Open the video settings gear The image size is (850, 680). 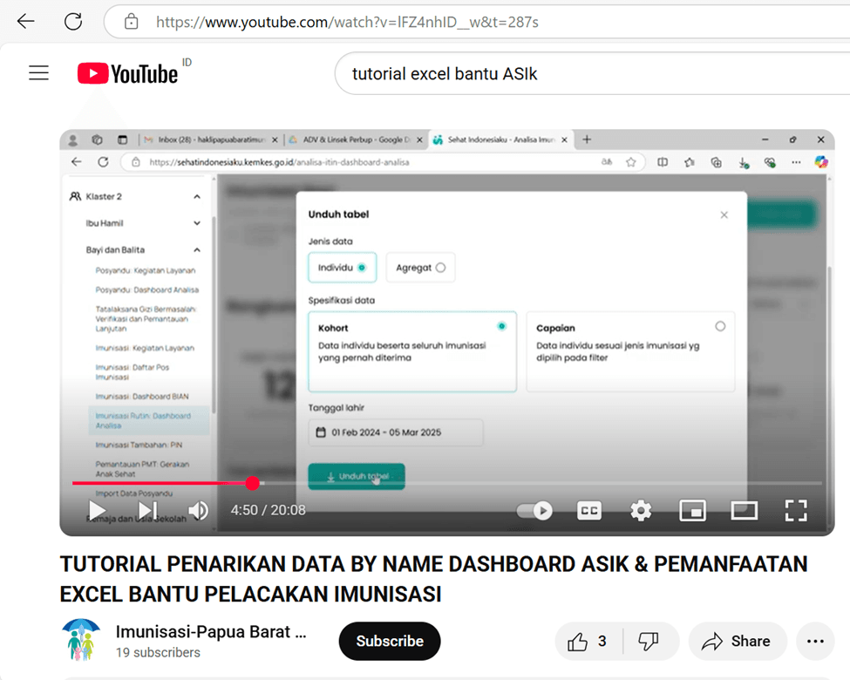641,510
